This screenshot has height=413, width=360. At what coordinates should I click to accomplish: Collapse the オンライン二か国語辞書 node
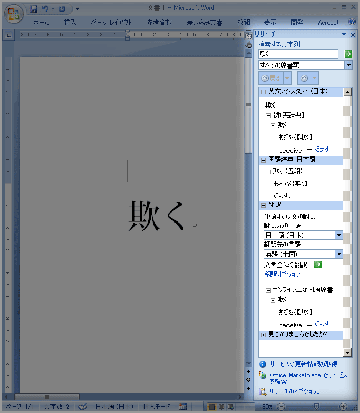point(268,290)
